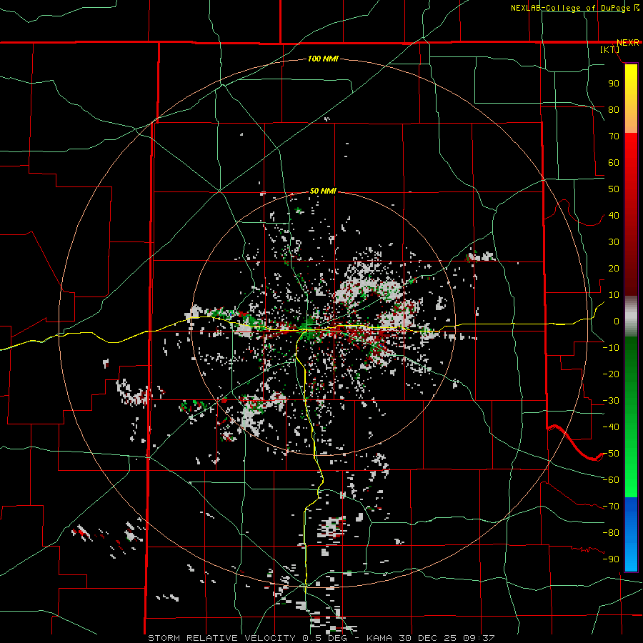This screenshot has height=643, width=643.
Task: Click the "-10" value on velocity scale
Action: coord(611,348)
